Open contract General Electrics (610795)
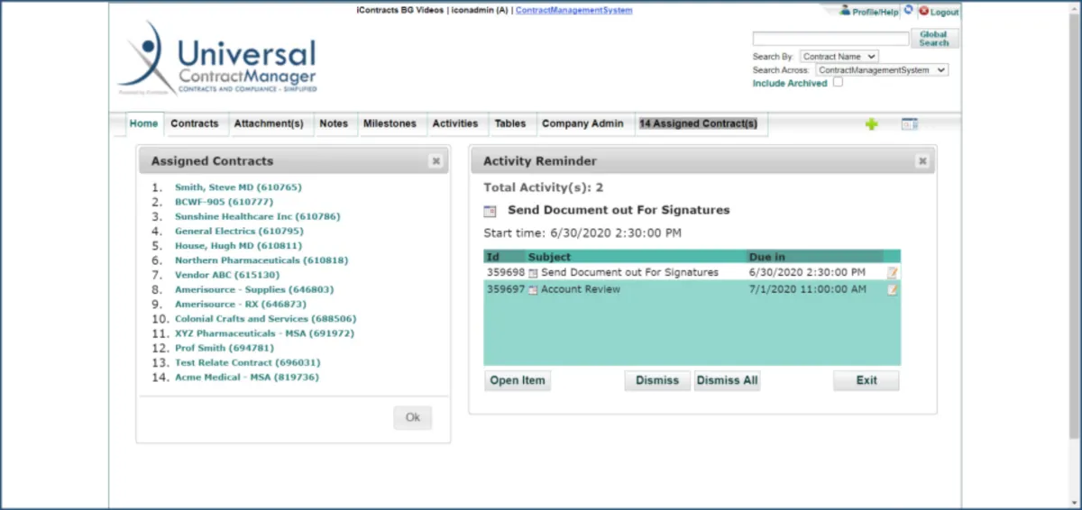 (239, 231)
